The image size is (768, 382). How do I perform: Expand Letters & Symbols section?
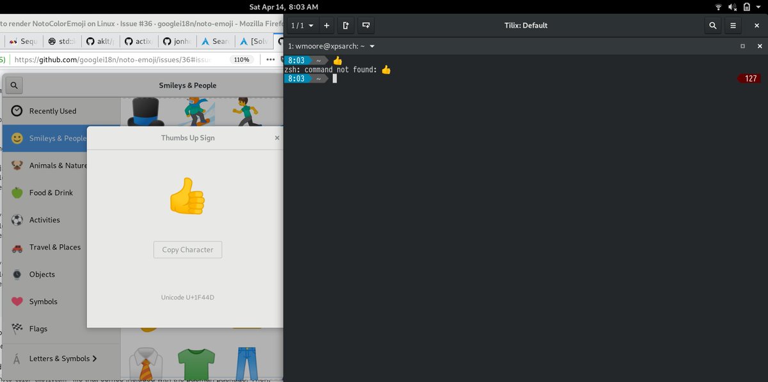coord(61,358)
